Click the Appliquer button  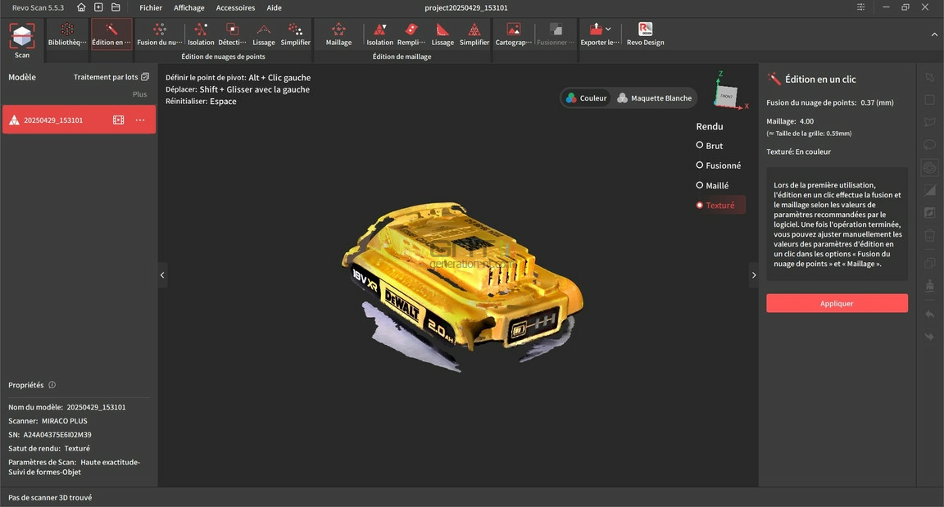[x=837, y=303]
